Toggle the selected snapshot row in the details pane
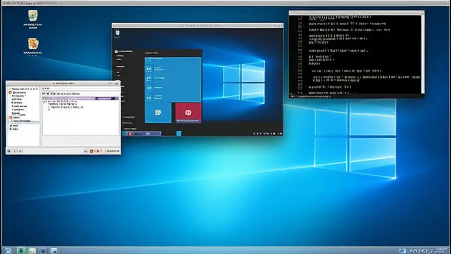451x254 pixels. [80, 99]
